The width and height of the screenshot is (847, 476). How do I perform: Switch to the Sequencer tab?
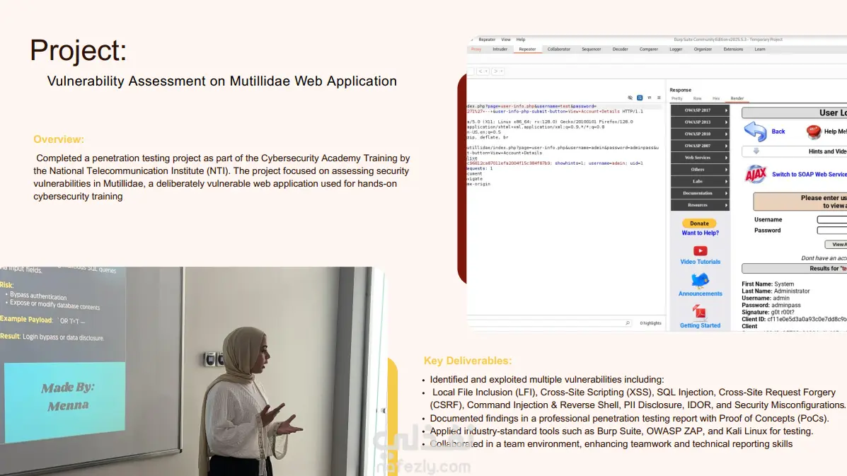tap(591, 49)
